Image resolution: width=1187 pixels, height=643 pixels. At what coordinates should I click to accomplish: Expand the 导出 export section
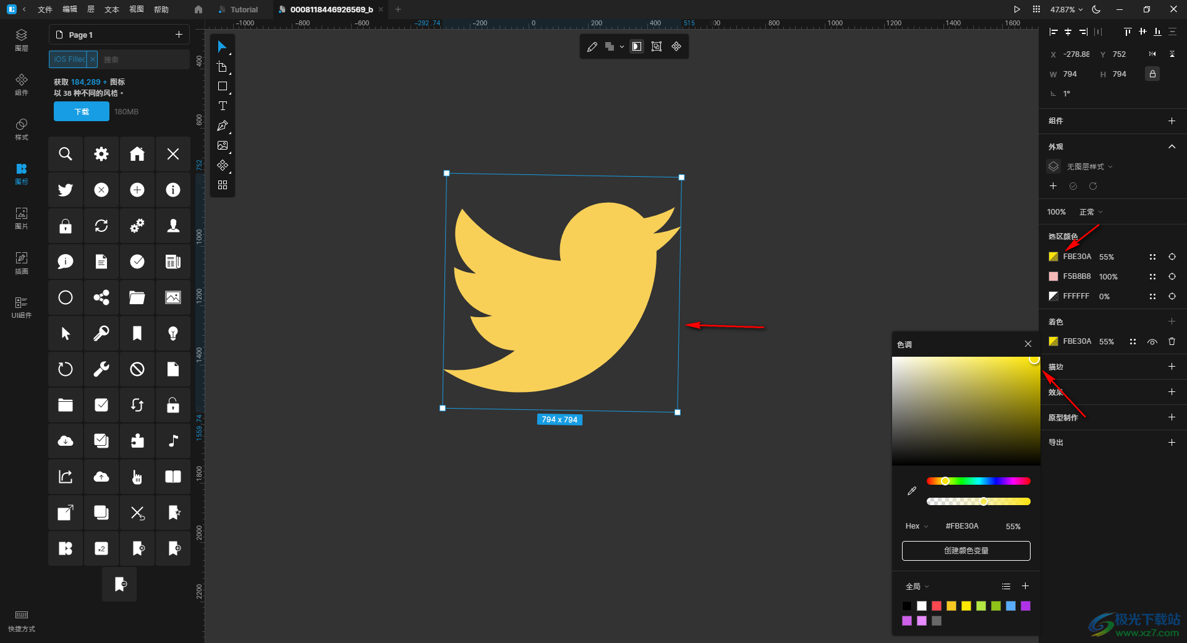[x=1172, y=443]
